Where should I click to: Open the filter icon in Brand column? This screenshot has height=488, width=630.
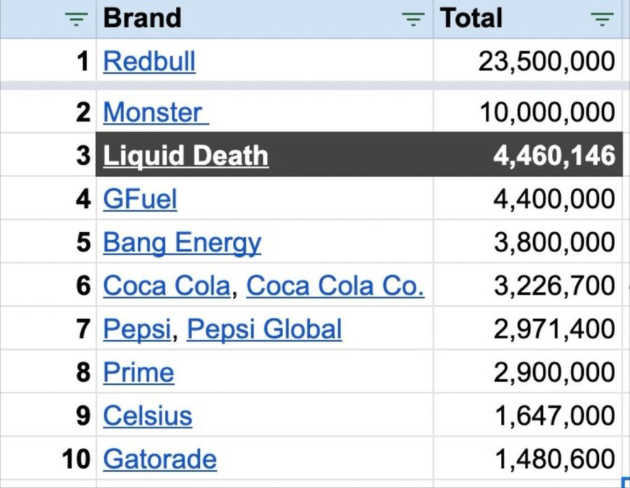click(x=413, y=18)
